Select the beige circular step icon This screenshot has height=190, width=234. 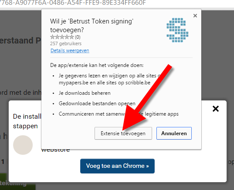click(23, 145)
